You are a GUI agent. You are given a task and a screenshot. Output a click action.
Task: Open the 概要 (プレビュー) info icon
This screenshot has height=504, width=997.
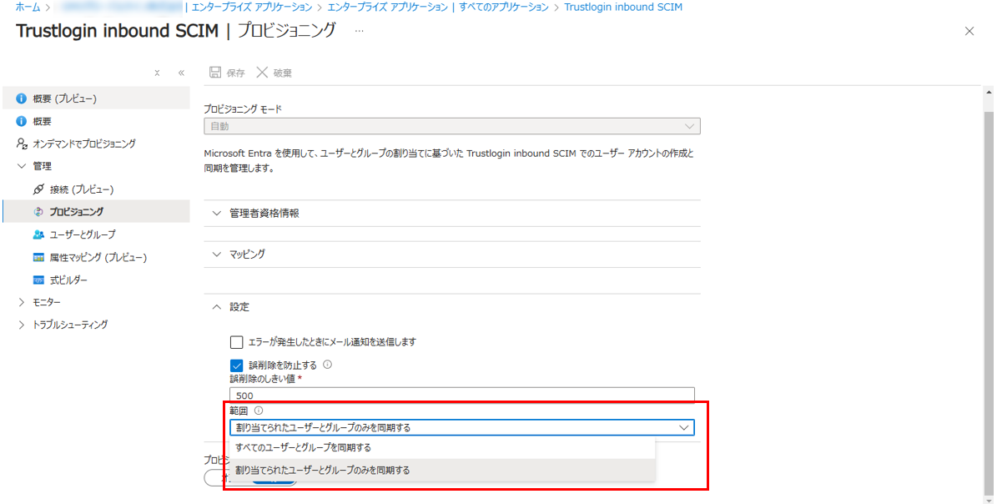coord(22,98)
